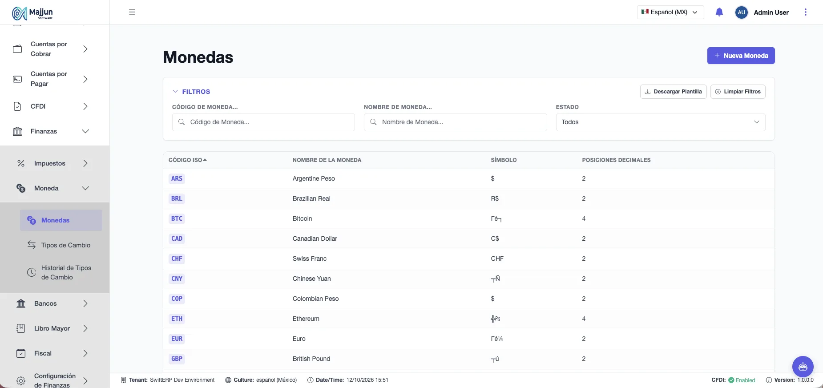Expand the Impuestos submenu chevron

click(85, 163)
